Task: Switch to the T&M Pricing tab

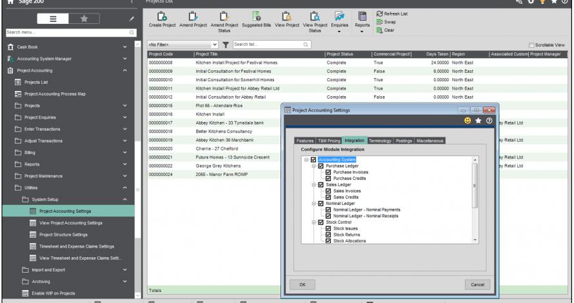Action: (329, 141)
